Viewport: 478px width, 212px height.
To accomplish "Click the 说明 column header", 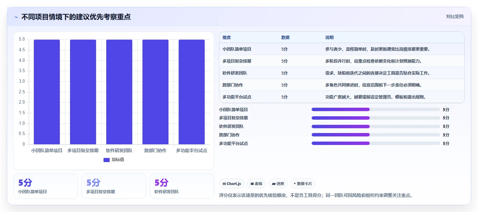I will 329,38.
